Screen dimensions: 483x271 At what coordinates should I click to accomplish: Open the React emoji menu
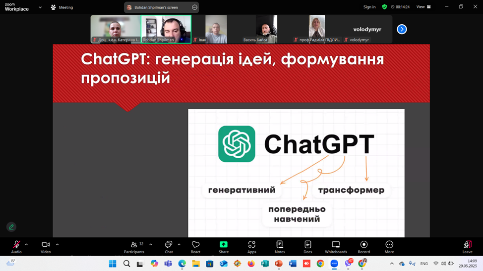[195, 247]
